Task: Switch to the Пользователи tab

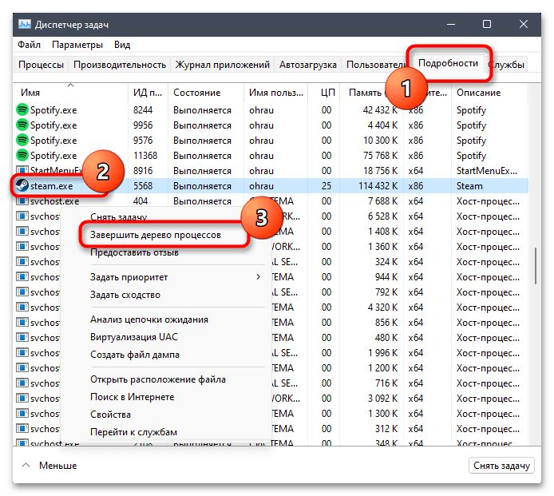Action: (x=376, y=65)
